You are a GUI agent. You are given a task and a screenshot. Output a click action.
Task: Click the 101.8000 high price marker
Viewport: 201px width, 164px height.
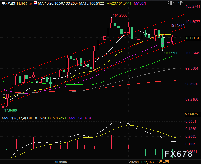120,16
